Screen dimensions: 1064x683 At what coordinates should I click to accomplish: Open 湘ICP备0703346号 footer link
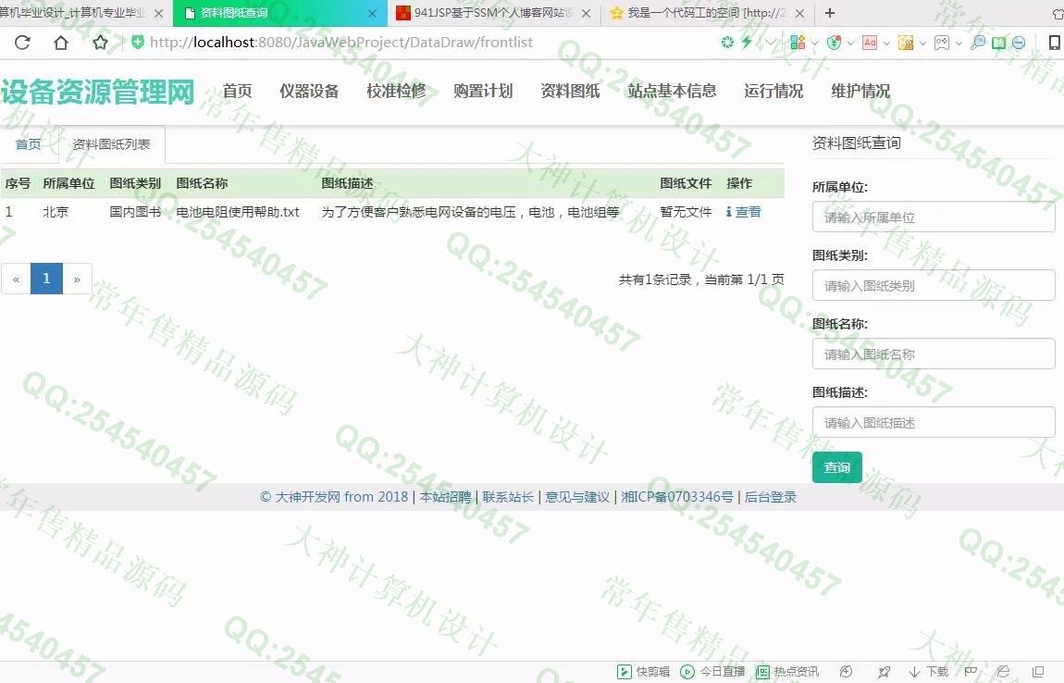click(677, 497)
